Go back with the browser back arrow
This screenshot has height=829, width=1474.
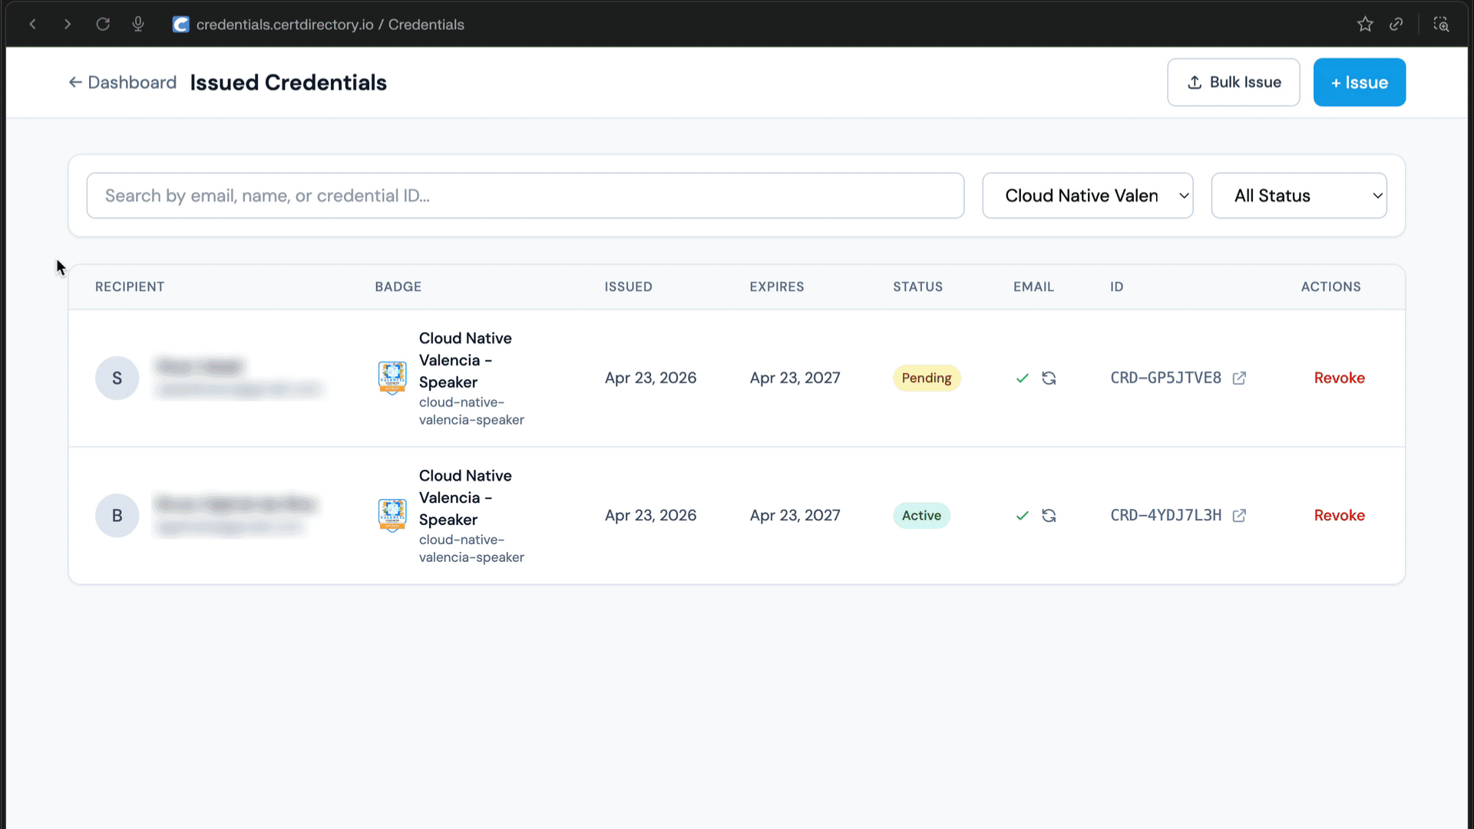(x=33, y=25)
